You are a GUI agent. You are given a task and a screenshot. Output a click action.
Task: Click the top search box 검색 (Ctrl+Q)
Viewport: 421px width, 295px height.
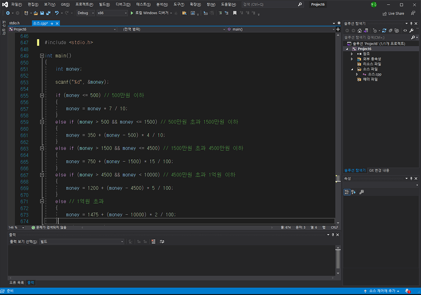272,4
